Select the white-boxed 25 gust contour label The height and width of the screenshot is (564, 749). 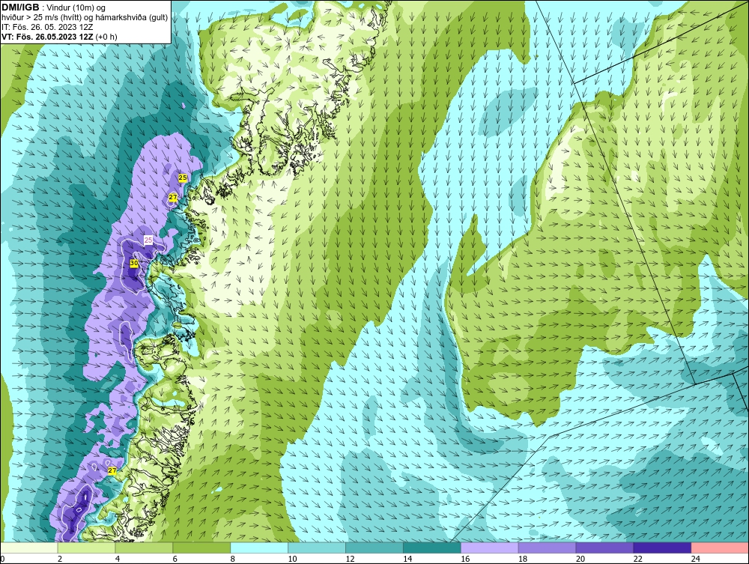tap(148, 240)
